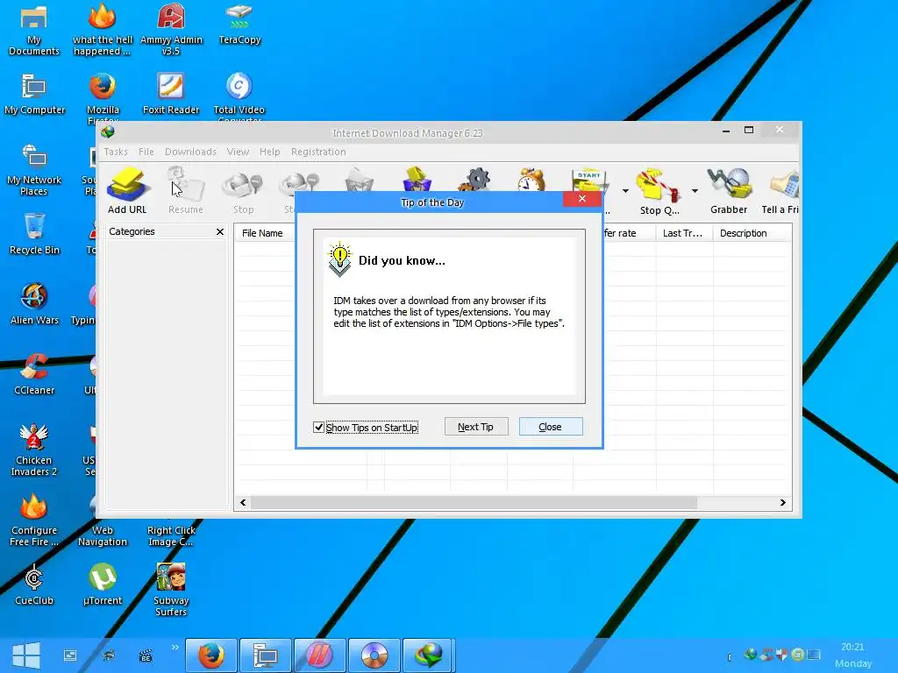Screen dimensions: 898x673
Task: Click the Options gear toolbar icon
Action: [474, 179]
